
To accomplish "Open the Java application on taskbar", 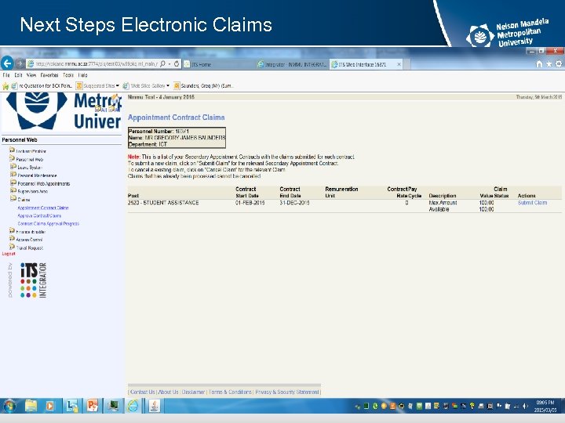I will click(155, 406).
